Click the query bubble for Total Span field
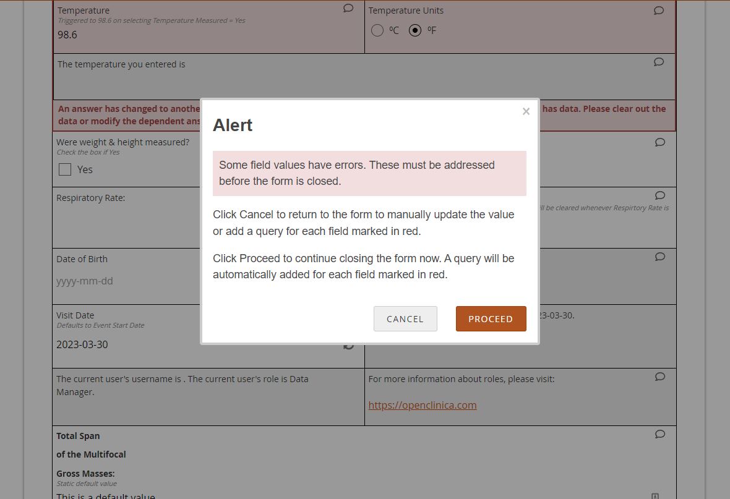730x499 pixels. (660, 434)
